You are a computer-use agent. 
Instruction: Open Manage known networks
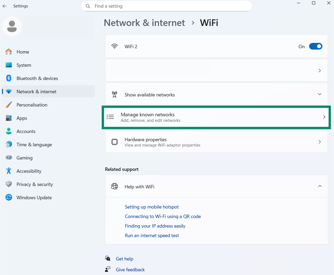point(216,117)
